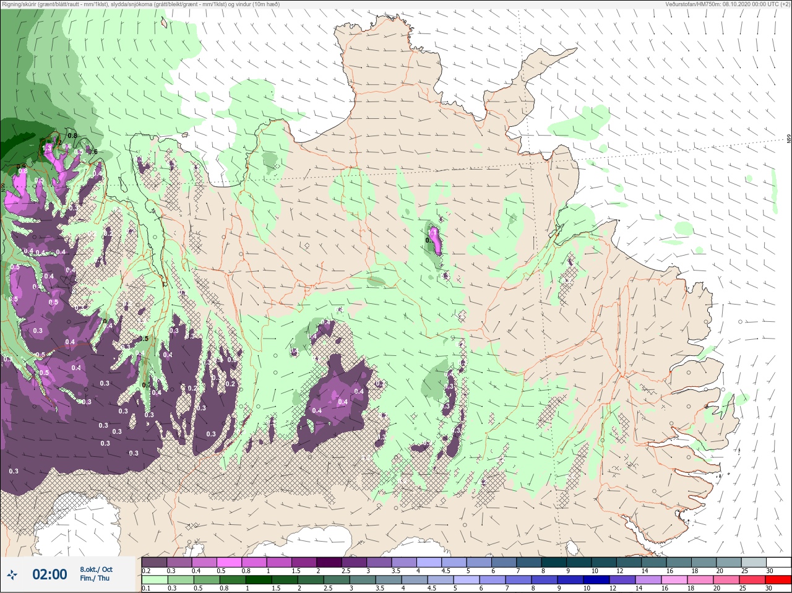Select the magenta swatch above upper legend 1
Screen dimensions: 792x593
click(x=279, y=562)
